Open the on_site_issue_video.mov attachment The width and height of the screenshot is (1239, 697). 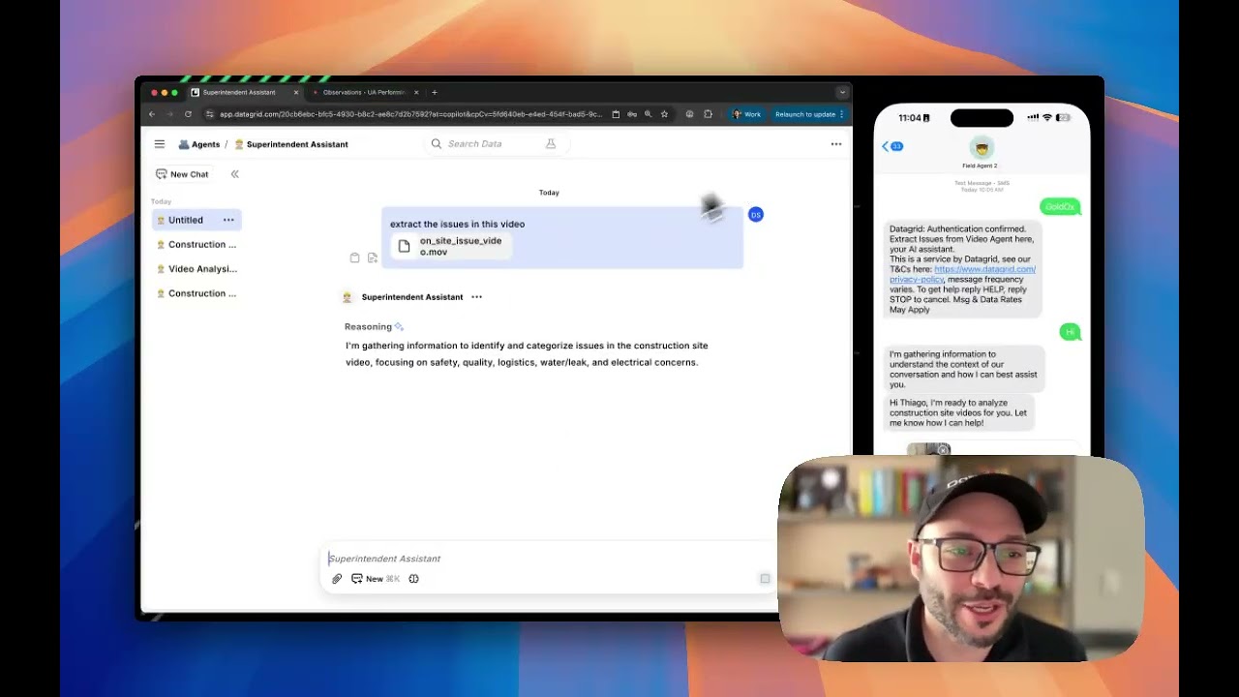click(451, 246)
